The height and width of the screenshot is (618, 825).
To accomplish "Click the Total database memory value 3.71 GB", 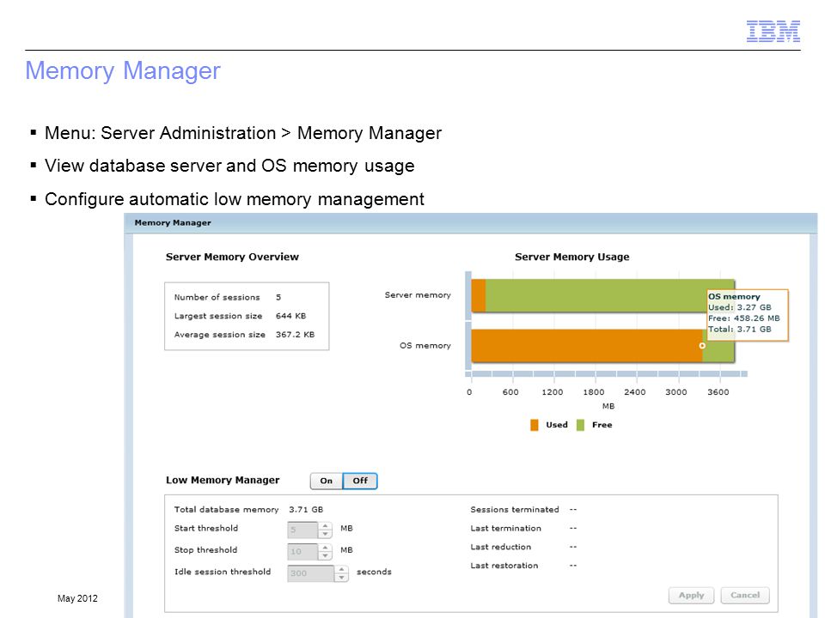I will tap(306, 510).
